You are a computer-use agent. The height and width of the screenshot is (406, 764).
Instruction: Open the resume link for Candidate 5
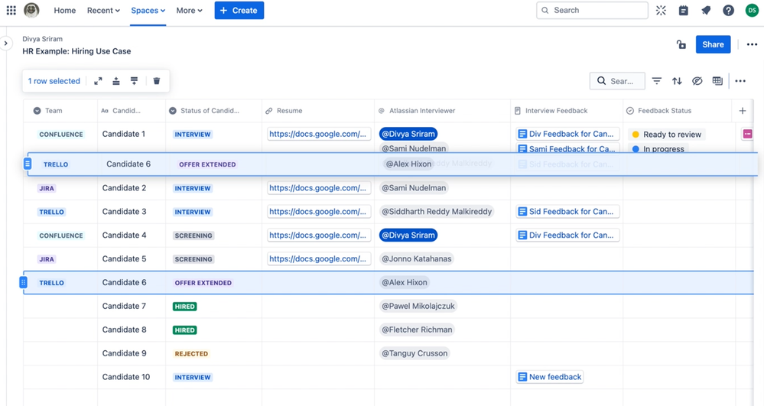click(x=319, y=258)
